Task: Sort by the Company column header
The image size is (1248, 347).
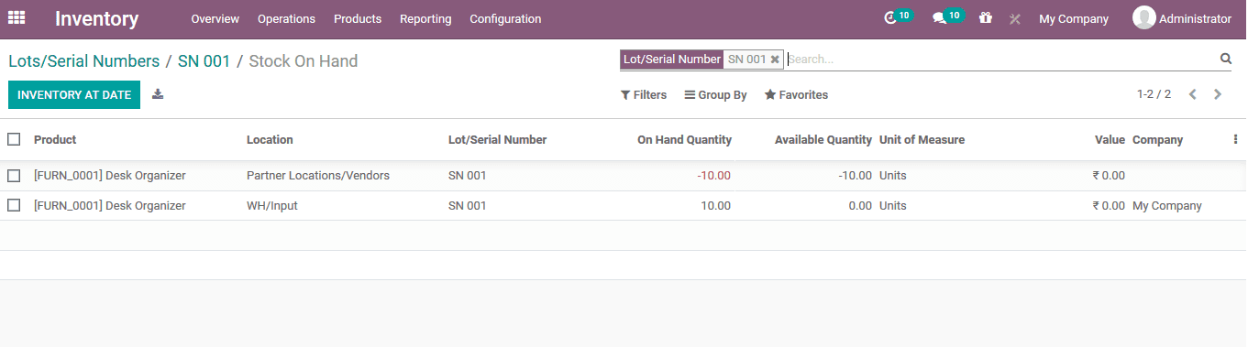Action: [1157, 139]
